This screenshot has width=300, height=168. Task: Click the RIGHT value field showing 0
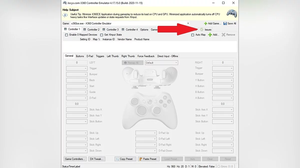point(223,62)
